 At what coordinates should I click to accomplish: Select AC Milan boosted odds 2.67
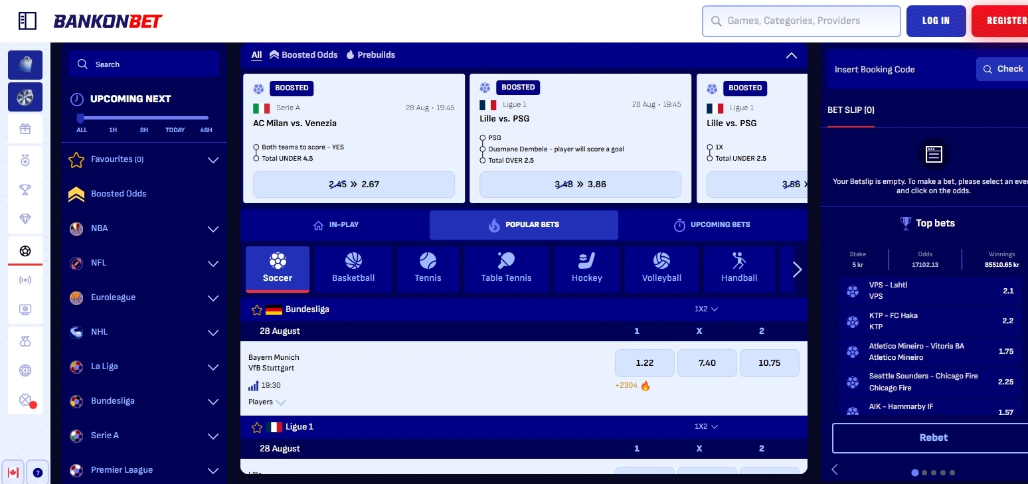click(x=354, y=185)
